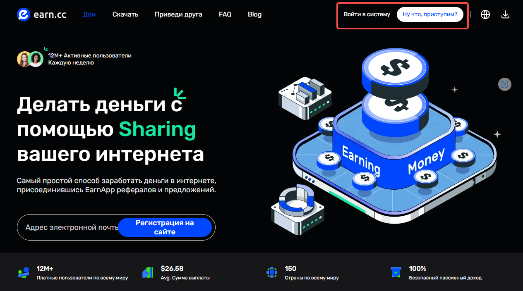Click the Ну что, приступим? button
523x291 pixels.
click(430, 14)
